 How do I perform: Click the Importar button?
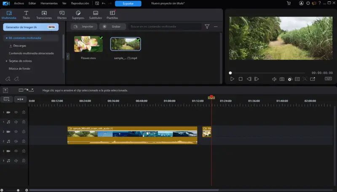click(84, 27)
